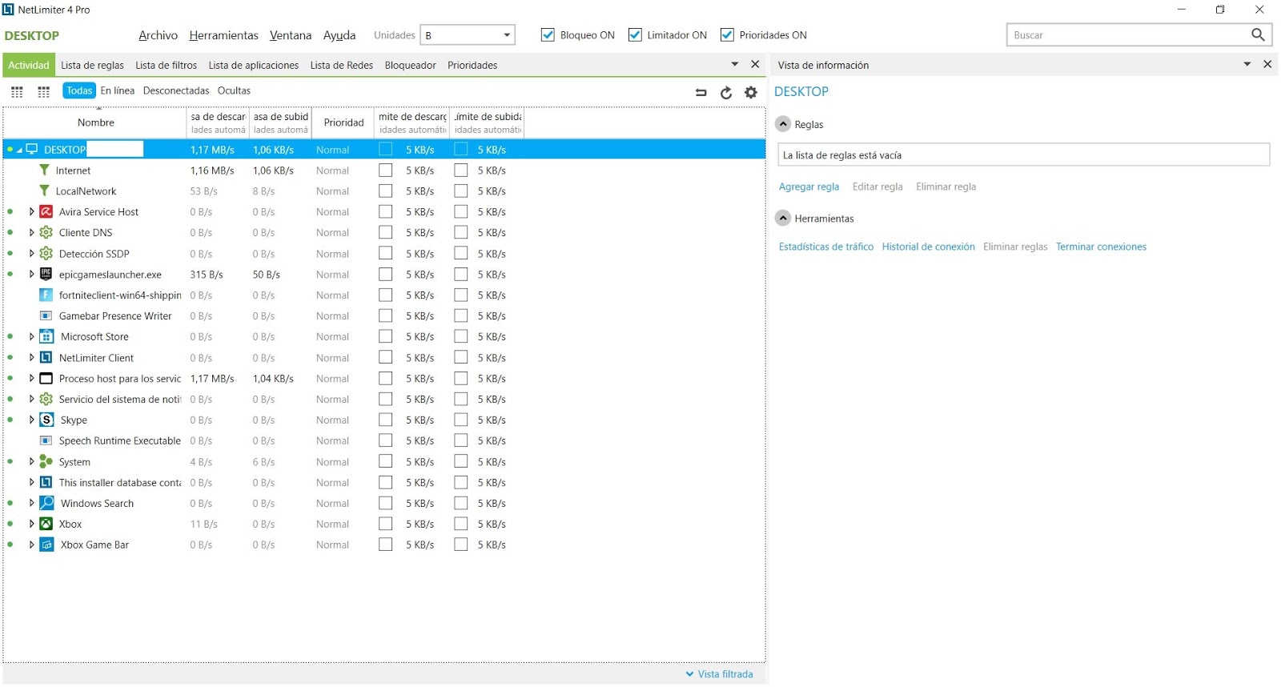Click the Proceso host window icon
Screen dimensions: 1281x687
(46, 378)
